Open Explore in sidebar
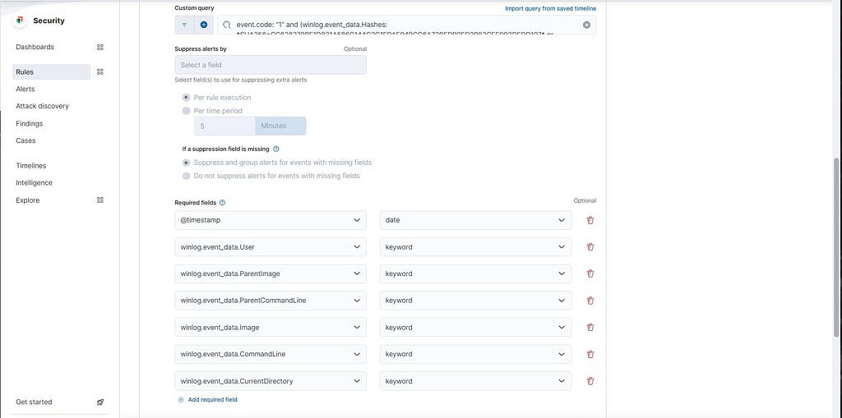Image resolution: width=842 pixels, height=418 pixels. click(27, 200)
